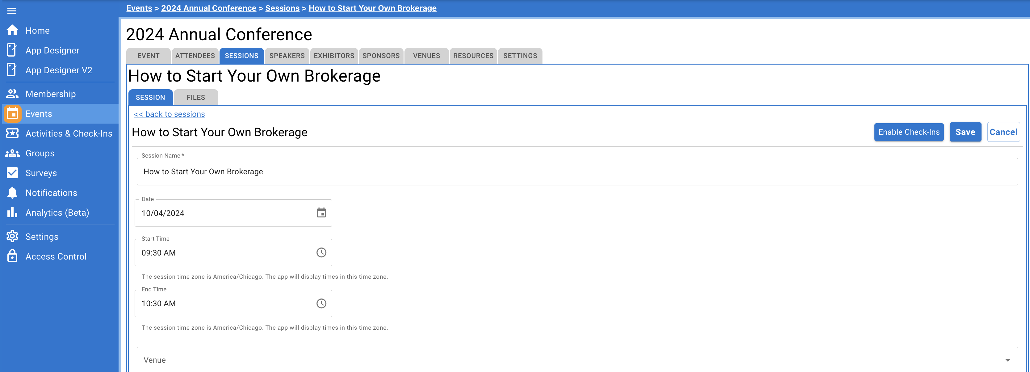The image size is (1030, 372).
Task: Open the FILES tab
Action: tap(195, 97)
